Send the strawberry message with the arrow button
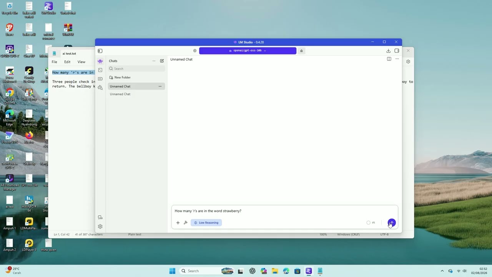The height and width of the screenshot is (277, 492). (391, 223)
